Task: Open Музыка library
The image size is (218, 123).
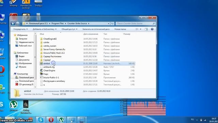Action: pyautogui.click(x=22, y=67)
